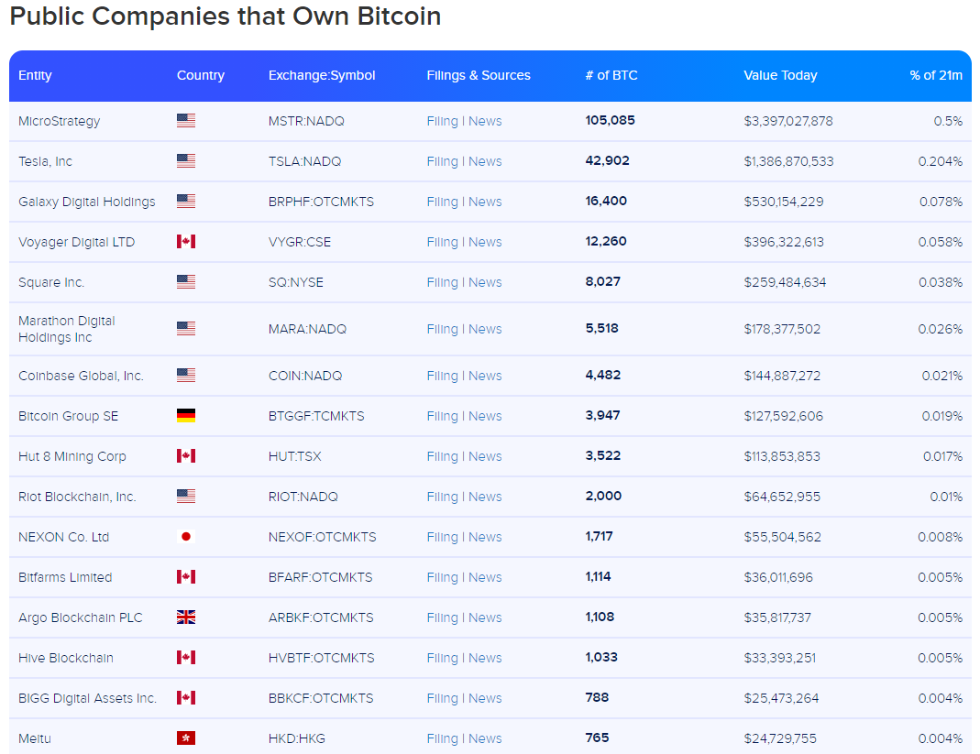980x754 pixels.
Task: Click the Entity column header
Action: (35, 75)
